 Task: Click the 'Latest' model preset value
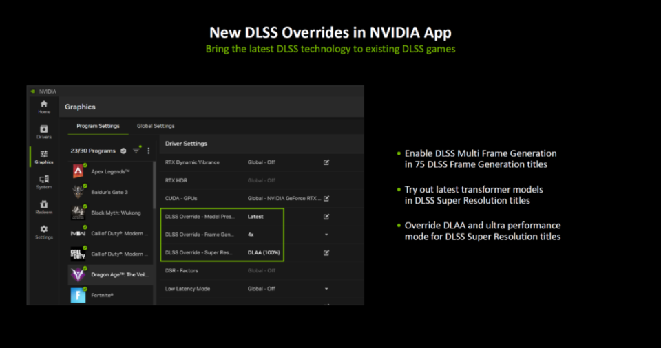click(255, 217)
